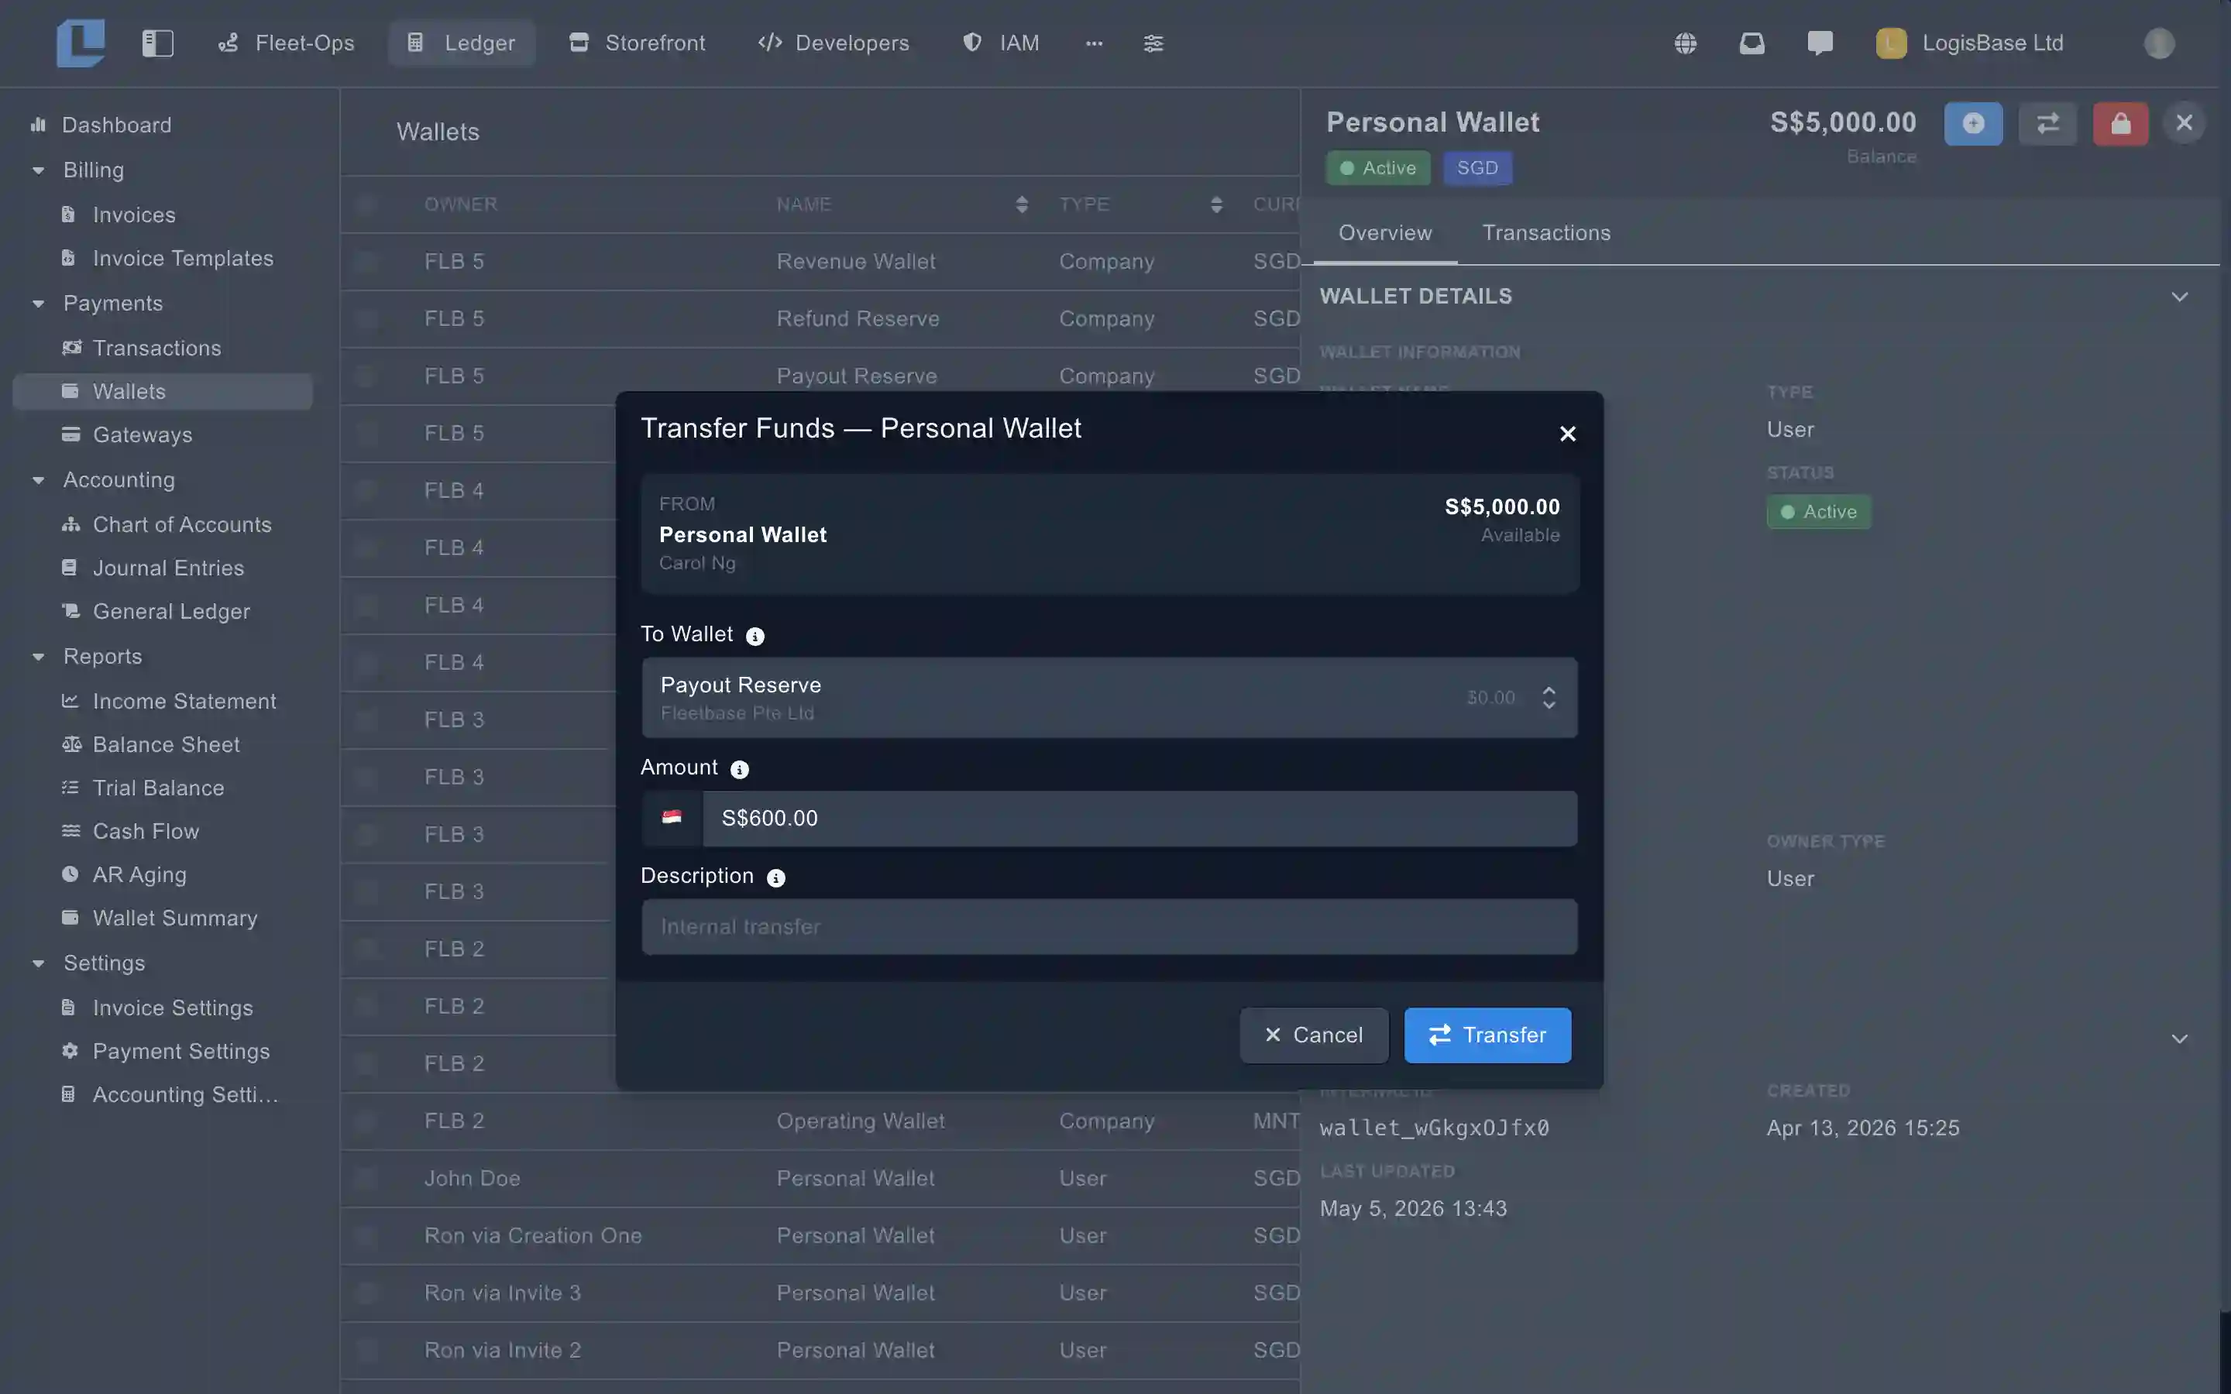Open Invoices in the sidebar
Screen dimensions: 2231x1394
tap(134, 215)
